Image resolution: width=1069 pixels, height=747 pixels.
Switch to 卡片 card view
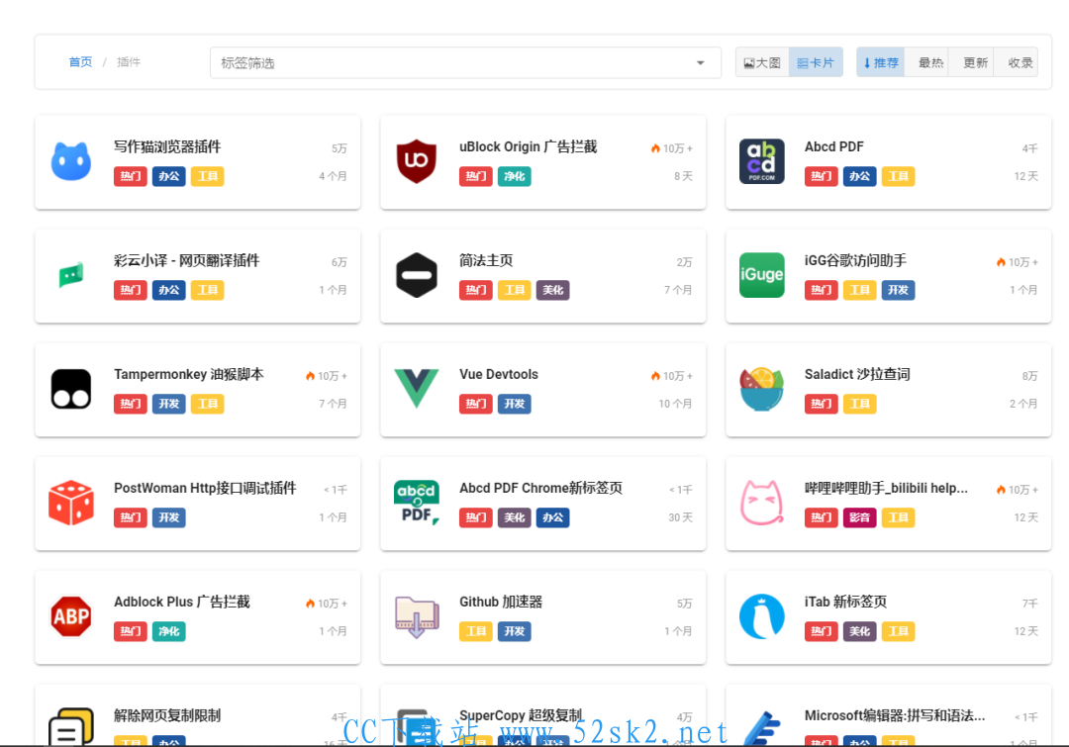click(816, 62)
